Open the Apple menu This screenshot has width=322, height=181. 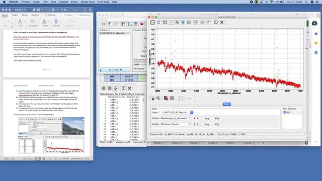4,2
